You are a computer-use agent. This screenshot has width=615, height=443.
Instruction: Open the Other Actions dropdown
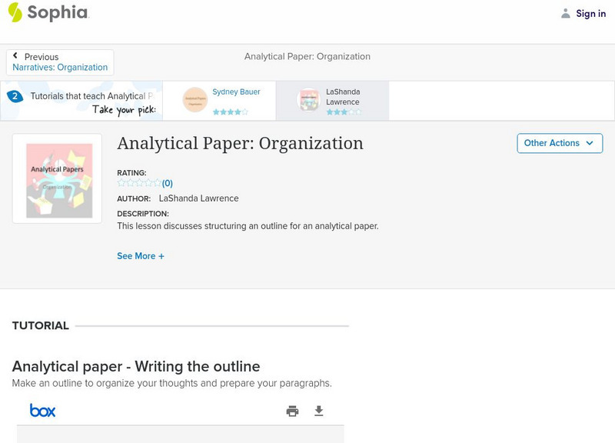pos(559,143)
